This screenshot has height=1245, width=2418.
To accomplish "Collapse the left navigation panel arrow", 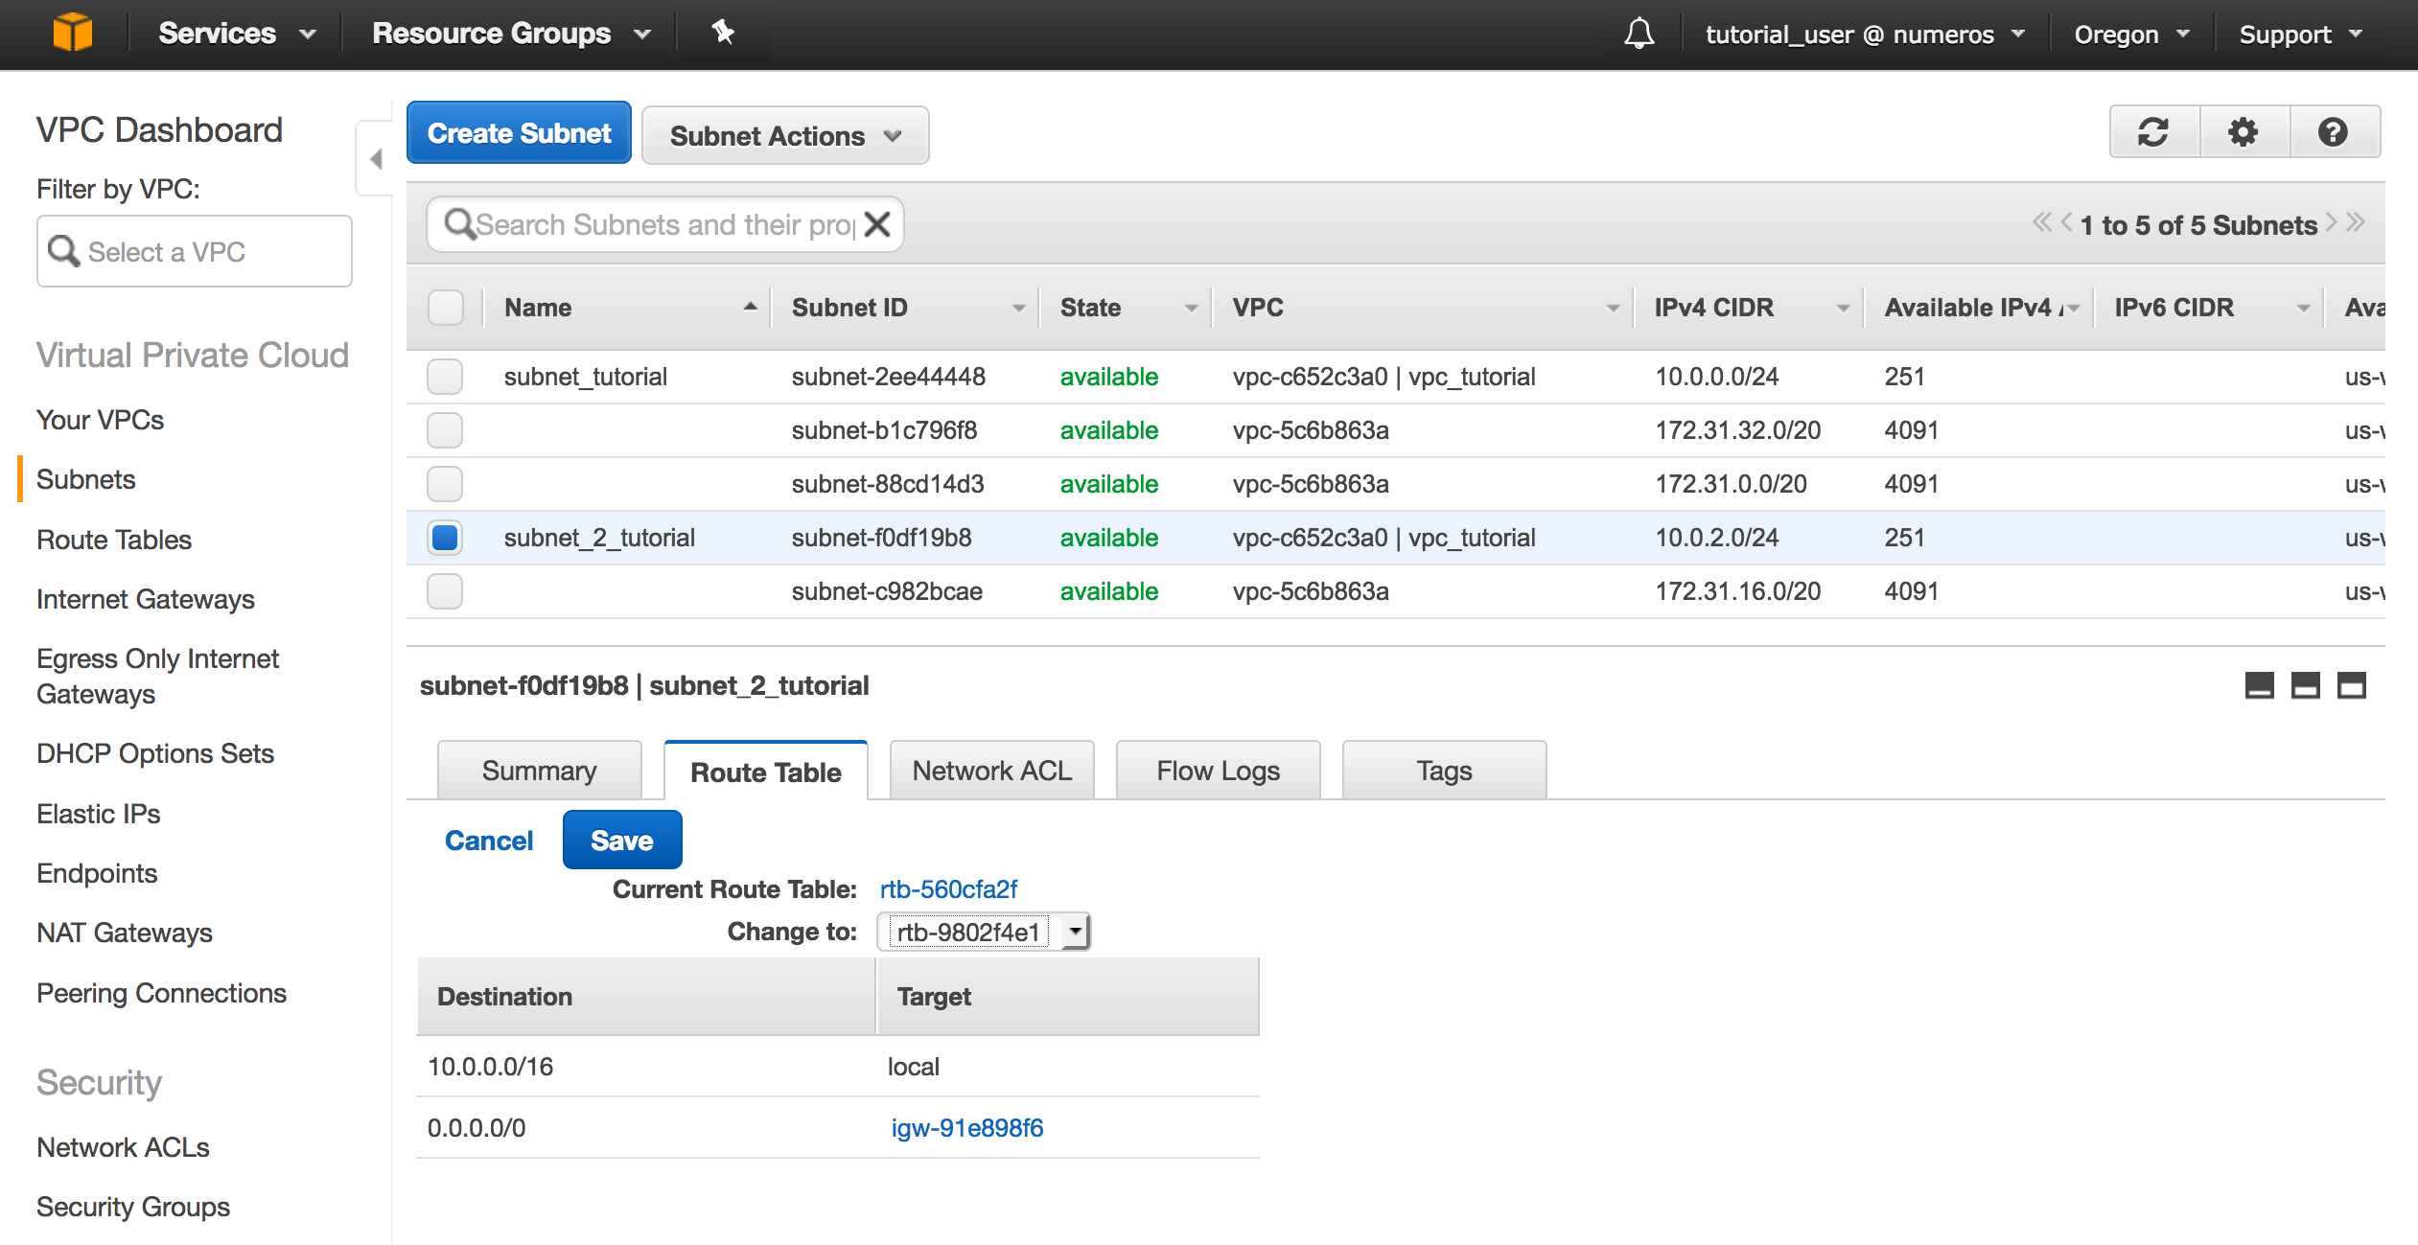I will (x=376, y=158).
